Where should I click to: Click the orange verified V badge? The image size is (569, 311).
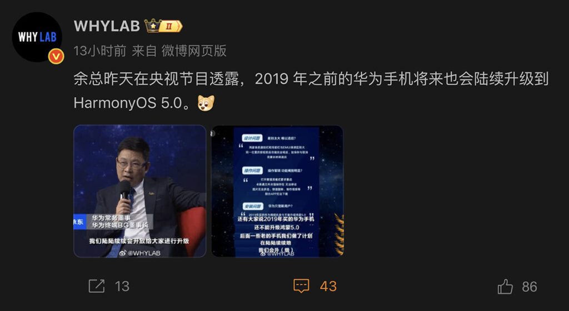(x=56, y=57)
